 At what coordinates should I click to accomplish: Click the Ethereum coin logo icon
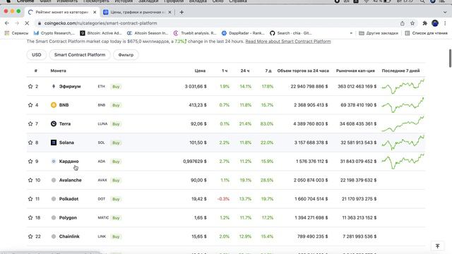click(x=54, y=86)
